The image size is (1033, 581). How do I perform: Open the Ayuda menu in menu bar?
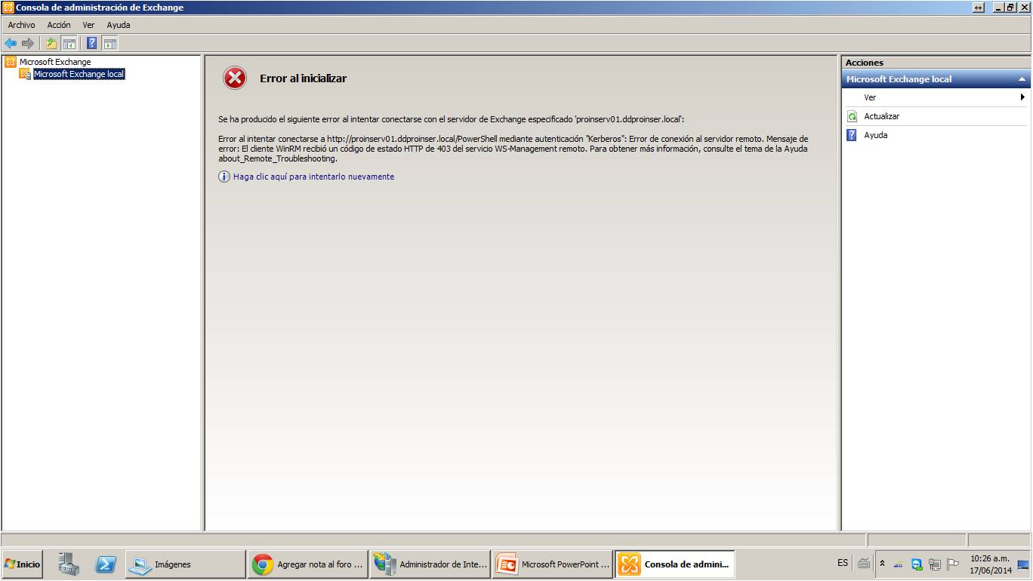119,25
